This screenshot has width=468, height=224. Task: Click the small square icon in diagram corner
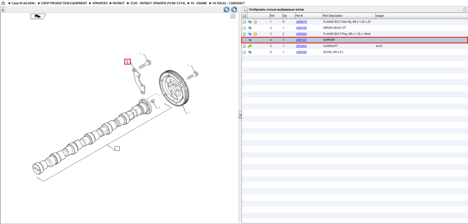(233, 16)
